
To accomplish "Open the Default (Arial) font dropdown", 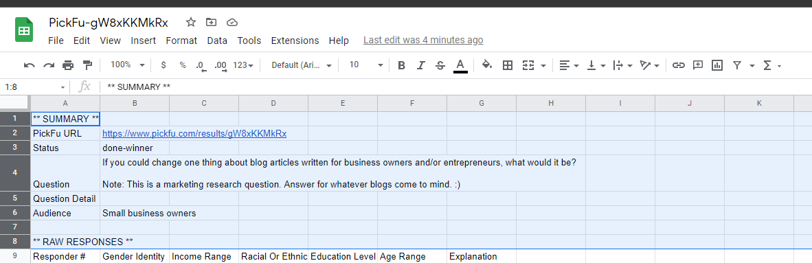I will 302,65.
